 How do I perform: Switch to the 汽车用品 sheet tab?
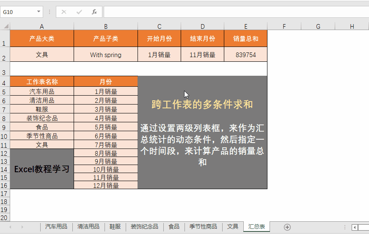(x=56, y=226)
